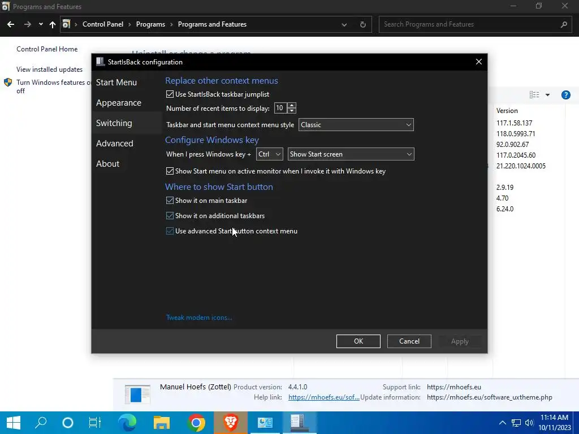Select version 118.0.5993.71 row
579x434 pixels.
(516, 133)
